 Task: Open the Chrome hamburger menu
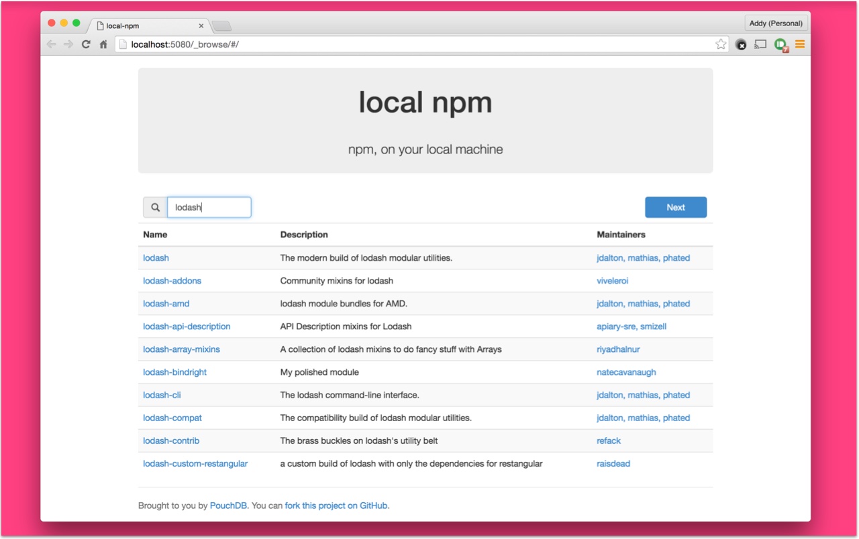pyautogui.click(x=800, y=44)
